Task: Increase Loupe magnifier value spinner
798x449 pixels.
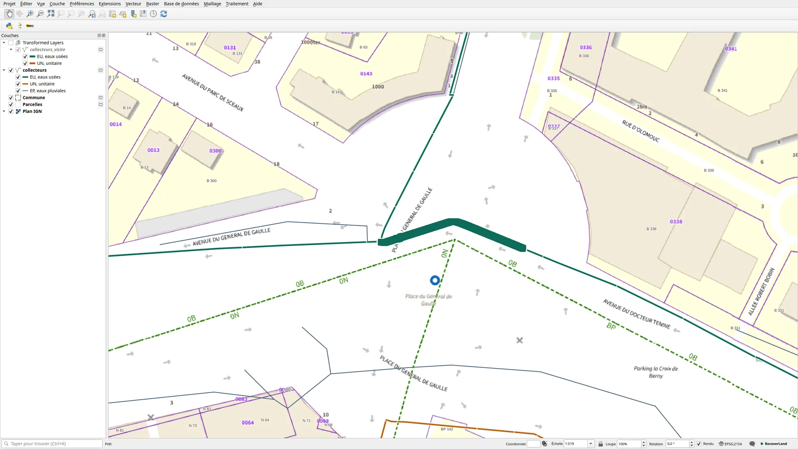Action: click(644, 442)
